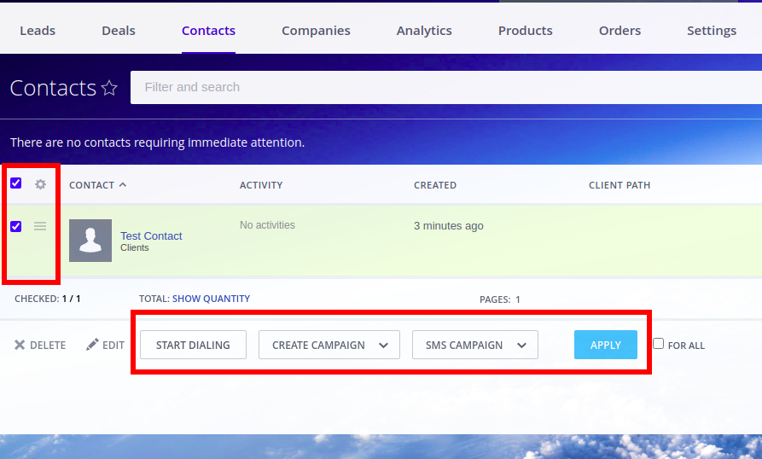762x459 pixels.
Task: Click the Filter and search field
Action: coord(427,87)
